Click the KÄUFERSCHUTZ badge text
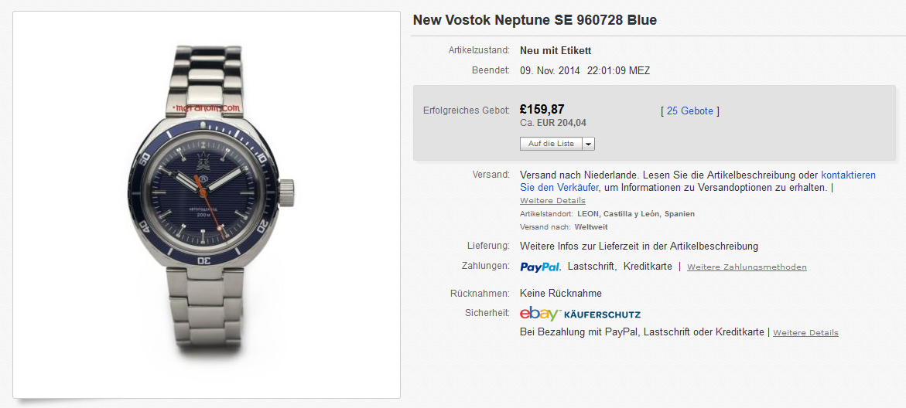Image resolution: width=906 pixels, height=408 pixels. [602, 314]
